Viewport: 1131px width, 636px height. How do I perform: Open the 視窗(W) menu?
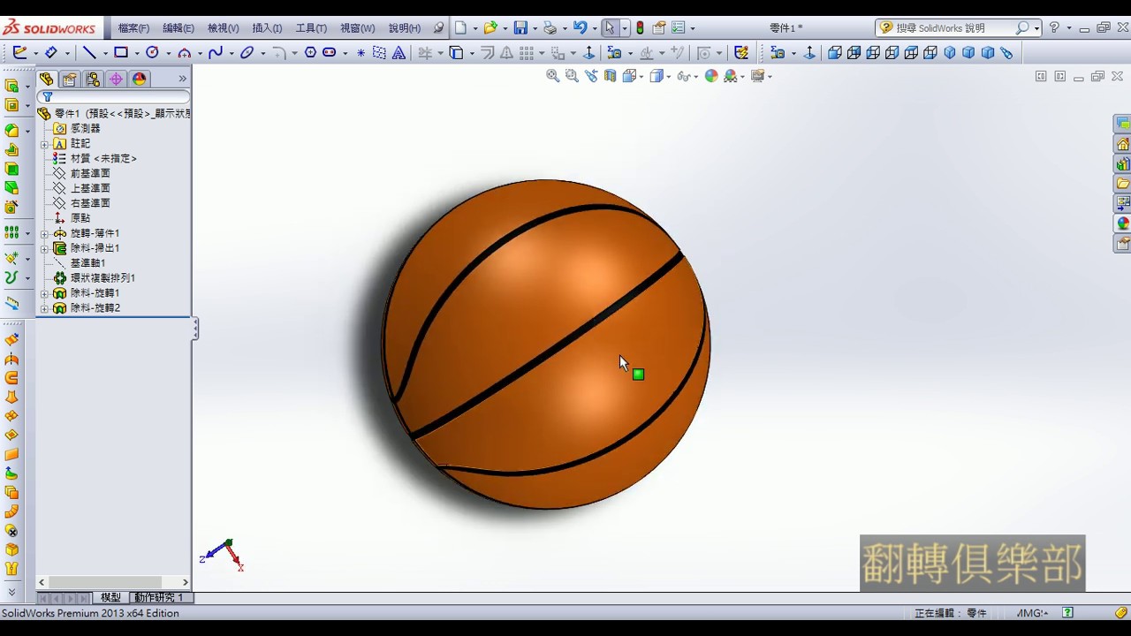click(358, 28)
